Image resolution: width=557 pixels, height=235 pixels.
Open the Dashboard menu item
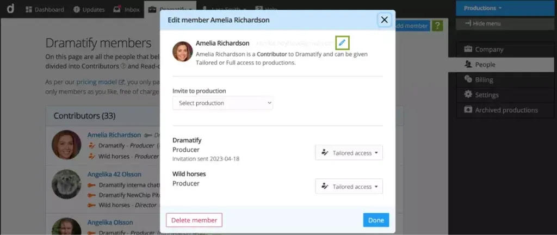coord(45,10)
